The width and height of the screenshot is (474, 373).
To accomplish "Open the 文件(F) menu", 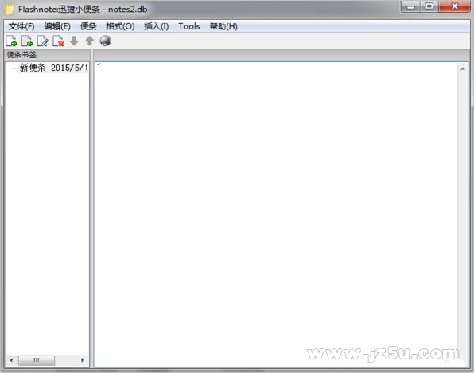I will pos(21,26).
